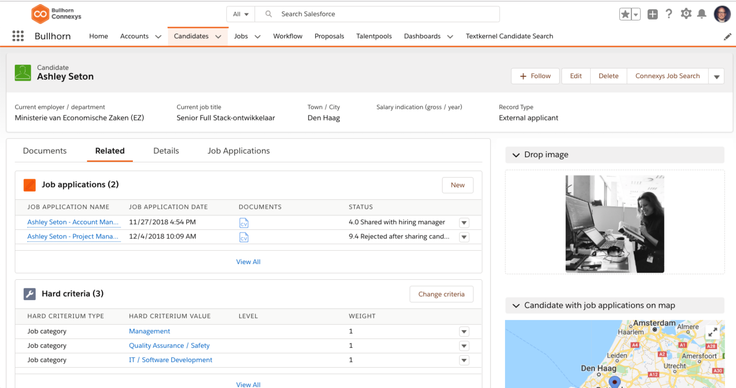The image size is (736, 388).
Task: Click the pencil icon to edit navigation
Action: pos(727,37)
